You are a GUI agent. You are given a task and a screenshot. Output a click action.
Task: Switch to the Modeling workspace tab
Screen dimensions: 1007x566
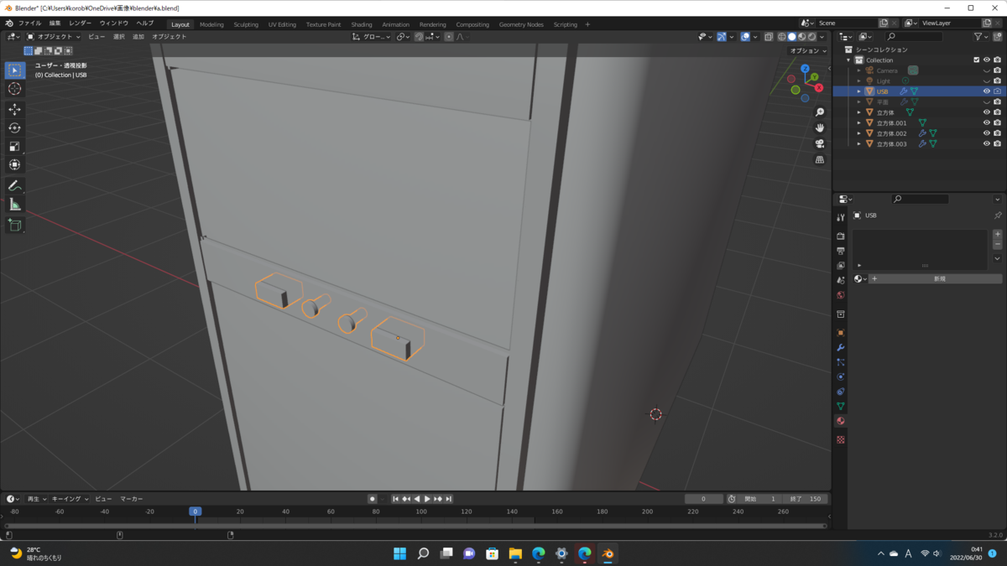(211, 24)
